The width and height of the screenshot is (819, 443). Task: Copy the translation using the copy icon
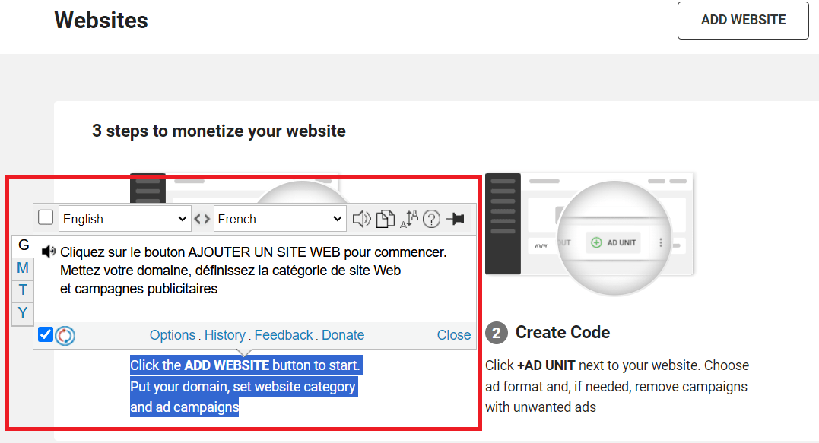point(385,218)
